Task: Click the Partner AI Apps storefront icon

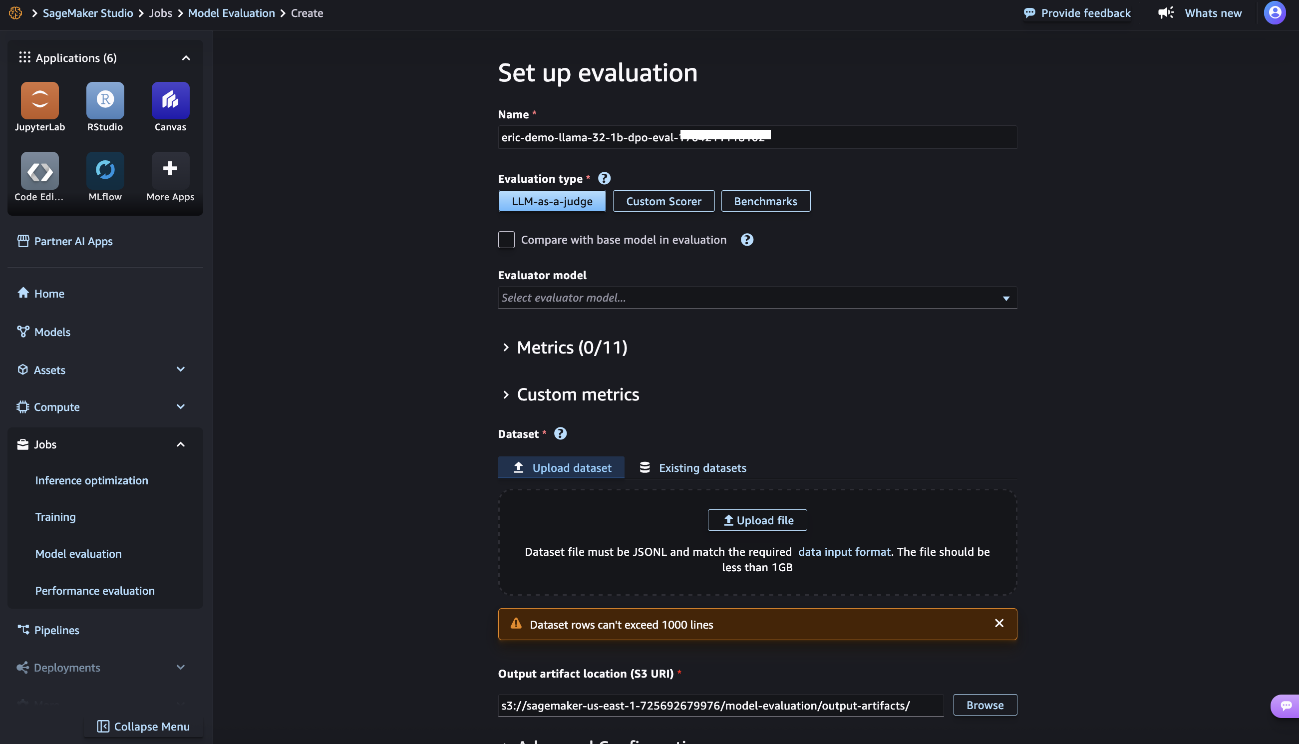Action: (23, 241)
